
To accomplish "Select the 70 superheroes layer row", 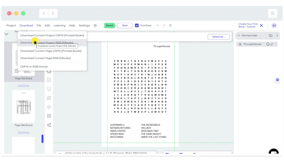I will [257, 44].
